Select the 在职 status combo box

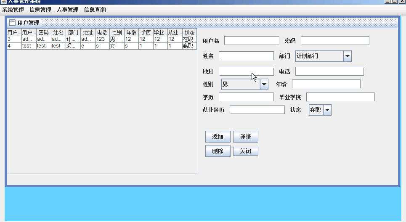point(320,110)
